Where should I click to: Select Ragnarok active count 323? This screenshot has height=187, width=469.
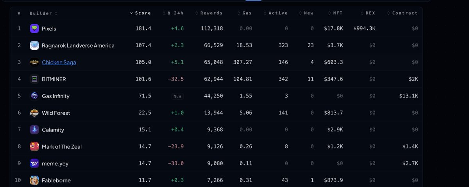(283, 45)
